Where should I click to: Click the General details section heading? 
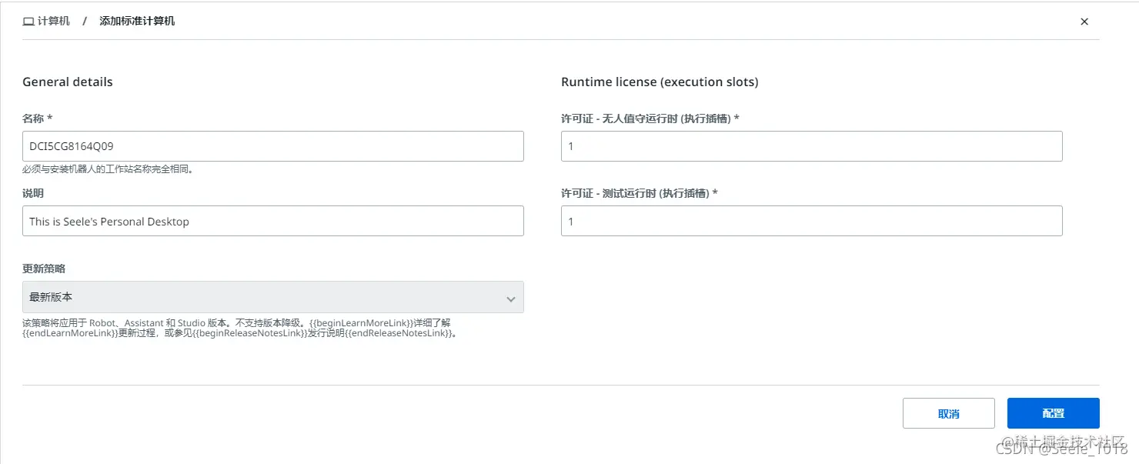pyautogui.click(x=68, y=82)
